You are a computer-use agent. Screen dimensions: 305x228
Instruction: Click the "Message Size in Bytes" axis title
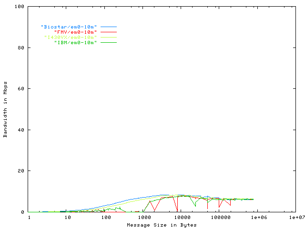[x=162, y=225]
